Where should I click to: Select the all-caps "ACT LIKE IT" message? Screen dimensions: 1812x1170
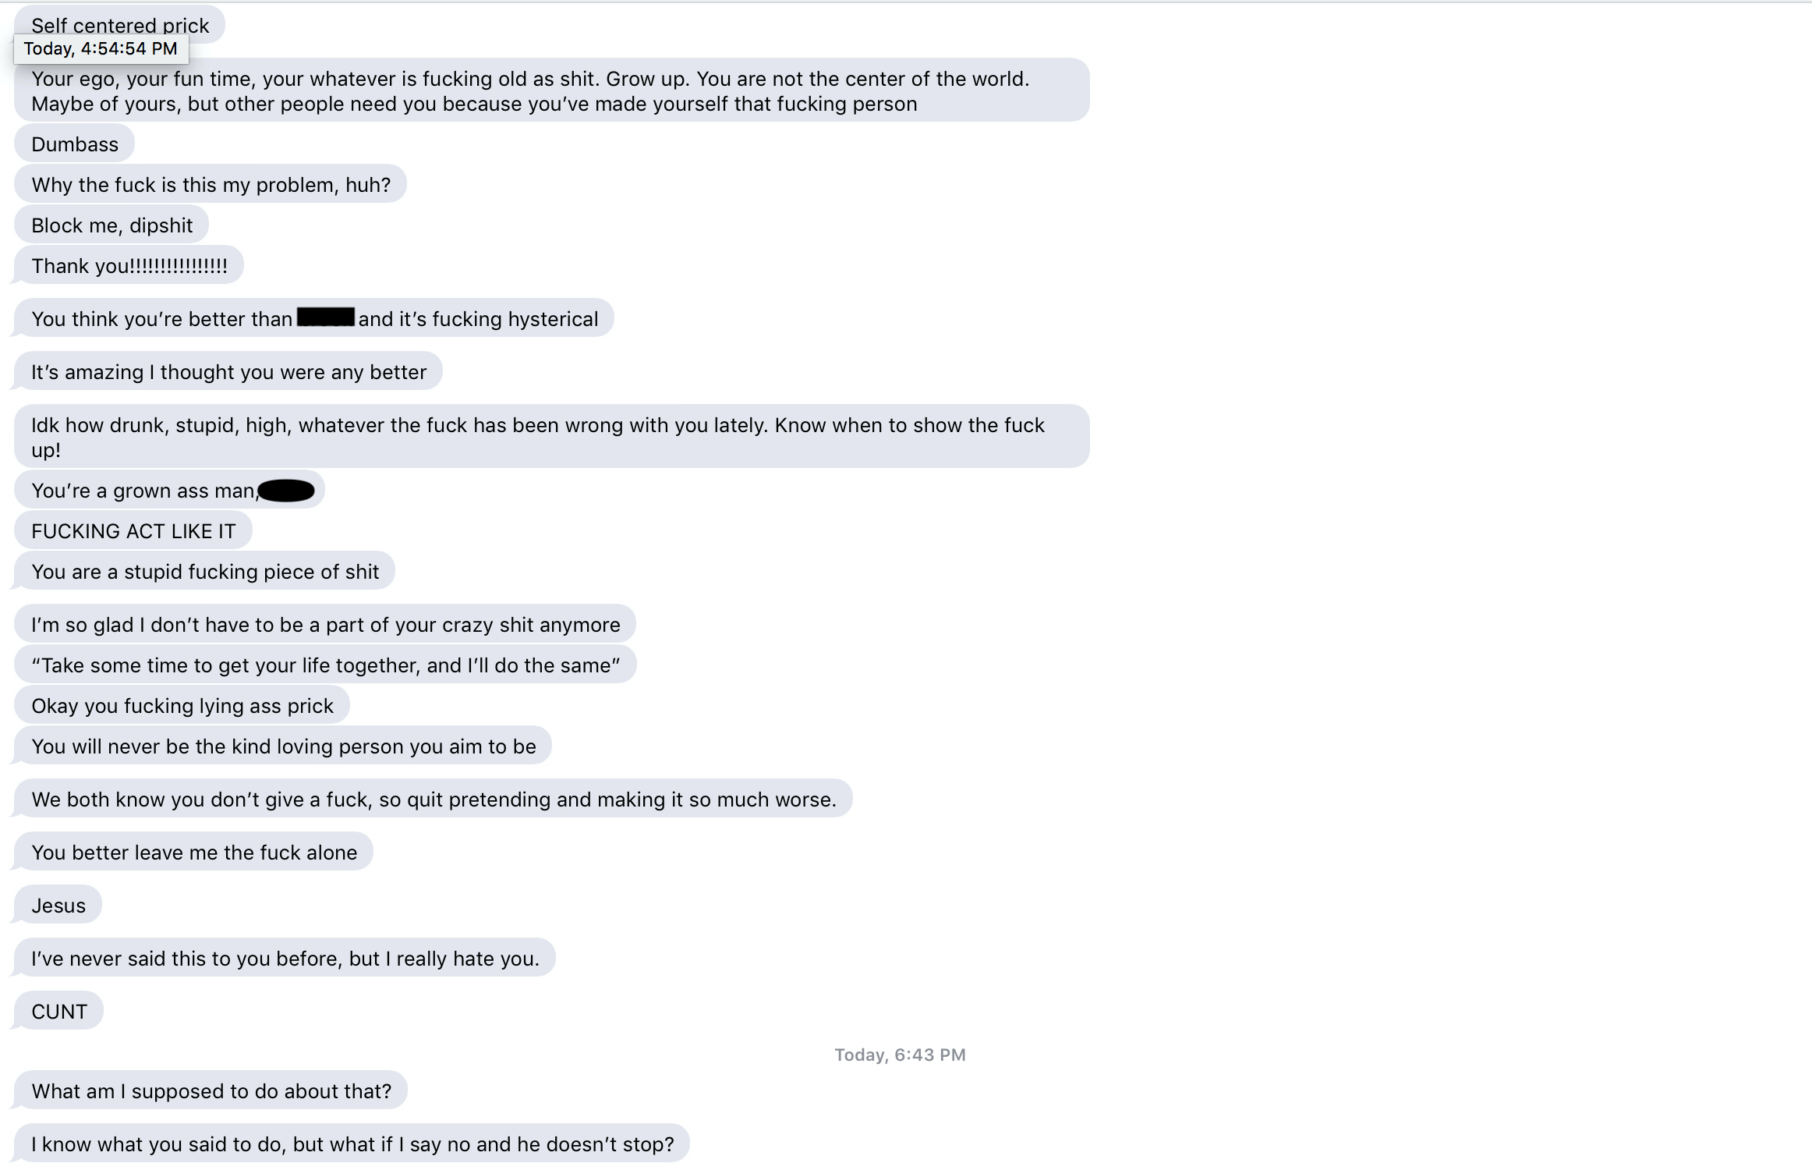133,531
